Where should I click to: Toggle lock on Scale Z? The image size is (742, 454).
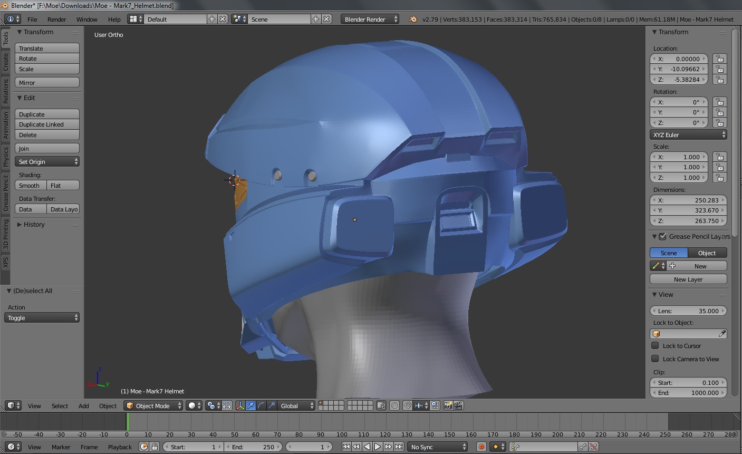[x=719, y=178]
